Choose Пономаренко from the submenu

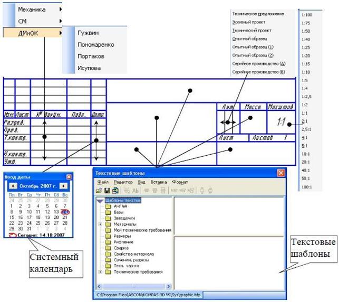coord(96,45)
